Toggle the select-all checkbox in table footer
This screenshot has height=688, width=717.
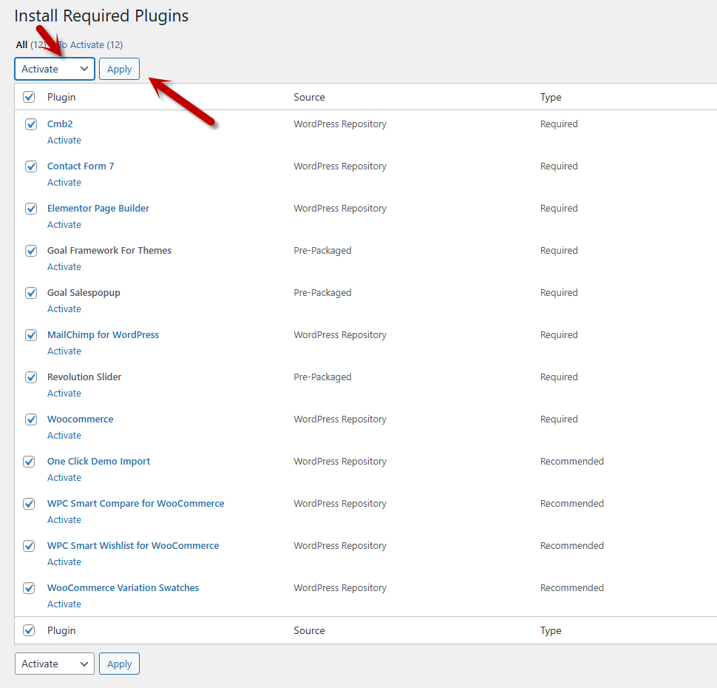29,630
